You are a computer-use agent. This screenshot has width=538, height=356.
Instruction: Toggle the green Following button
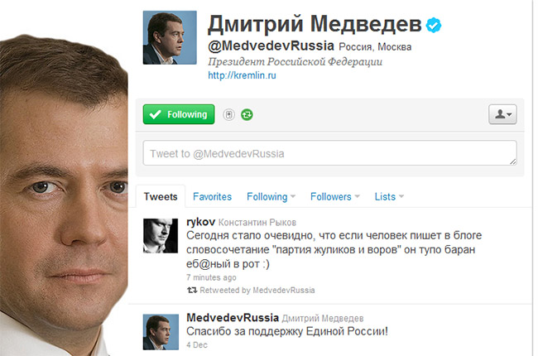pyautogui.click(x=179, y=114)
